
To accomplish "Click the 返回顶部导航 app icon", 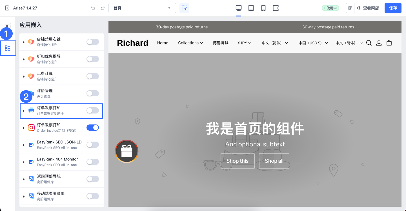I will (x=31, y=179).
